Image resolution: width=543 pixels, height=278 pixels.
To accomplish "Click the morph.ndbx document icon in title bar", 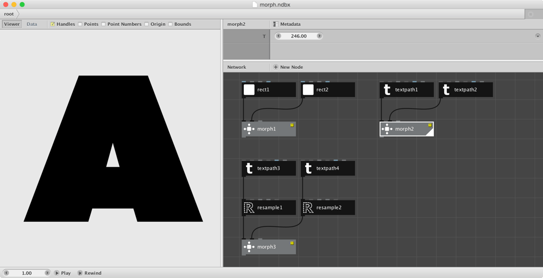I will point(255,4).
